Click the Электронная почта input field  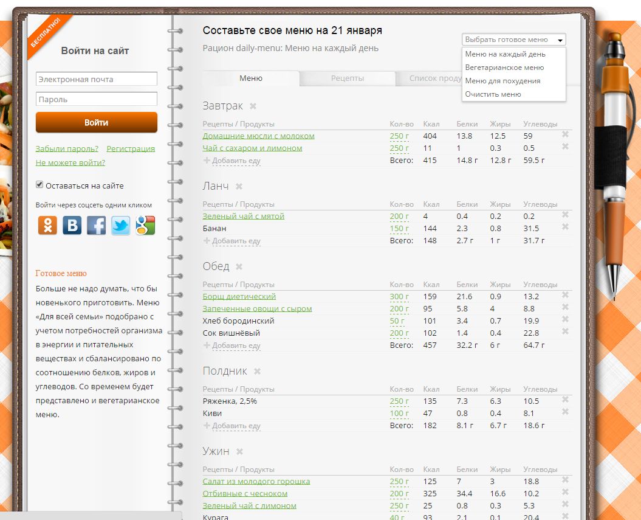(97, 79)
